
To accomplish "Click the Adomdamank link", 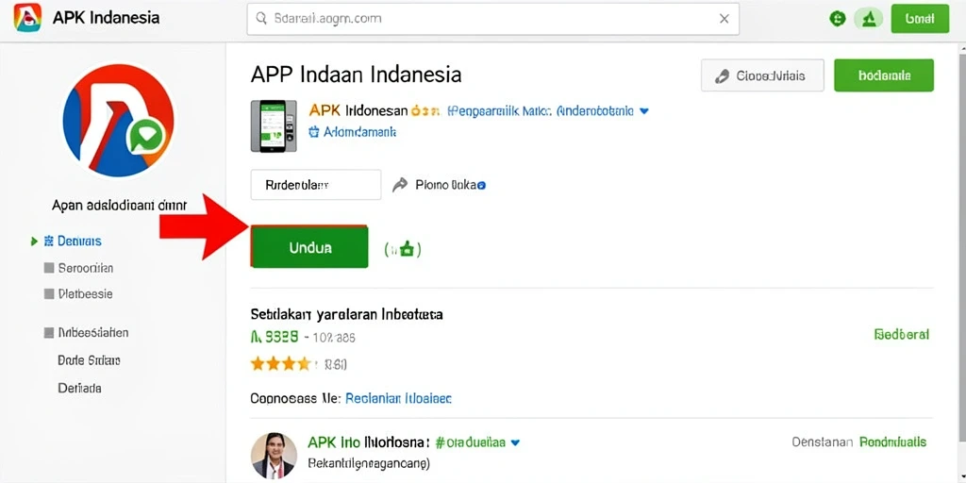I will (x=359, y=132).
